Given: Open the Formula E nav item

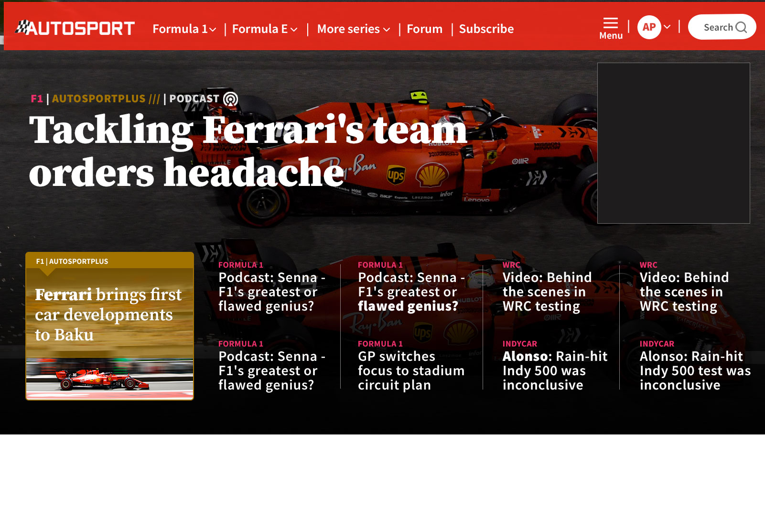Looking at the screenshot, I should pos(260,29).
